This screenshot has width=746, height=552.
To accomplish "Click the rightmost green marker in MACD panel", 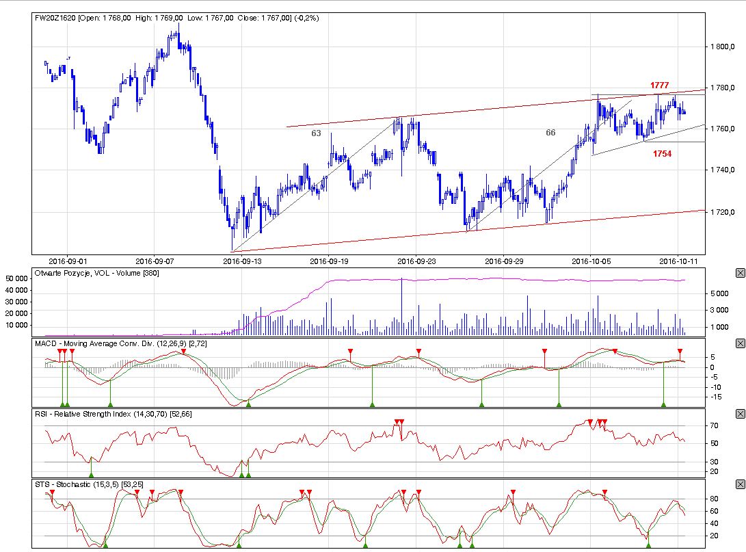I will [663, 405].
